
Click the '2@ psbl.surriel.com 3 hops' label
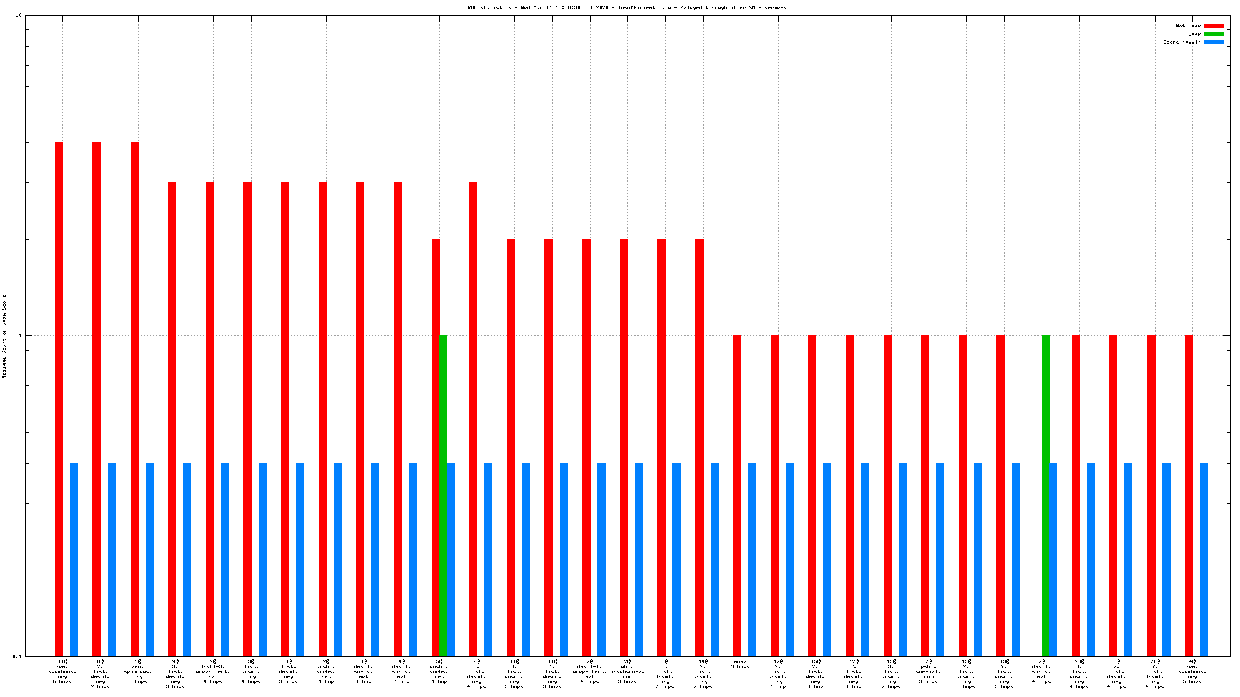click(929, 671)
